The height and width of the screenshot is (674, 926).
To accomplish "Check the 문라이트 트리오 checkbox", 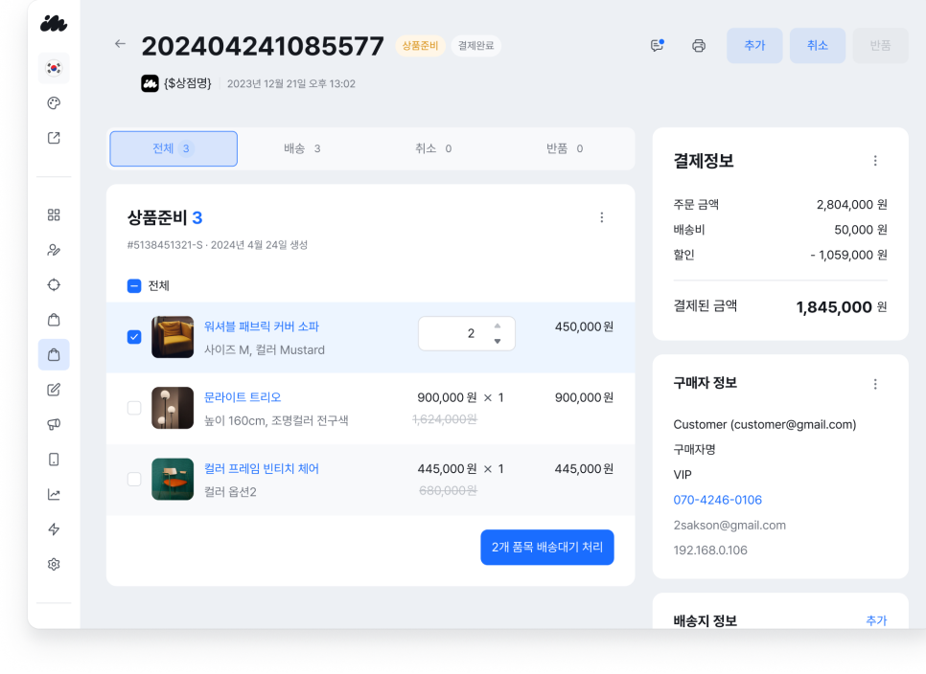I will tap(134, 408).
